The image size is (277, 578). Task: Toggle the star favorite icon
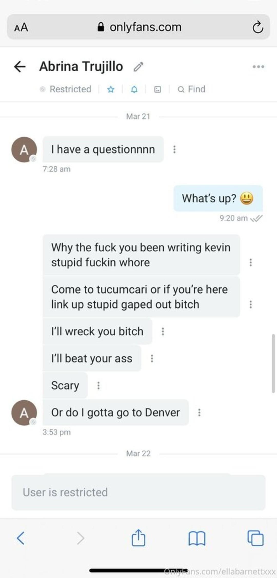tap(111, 89)
